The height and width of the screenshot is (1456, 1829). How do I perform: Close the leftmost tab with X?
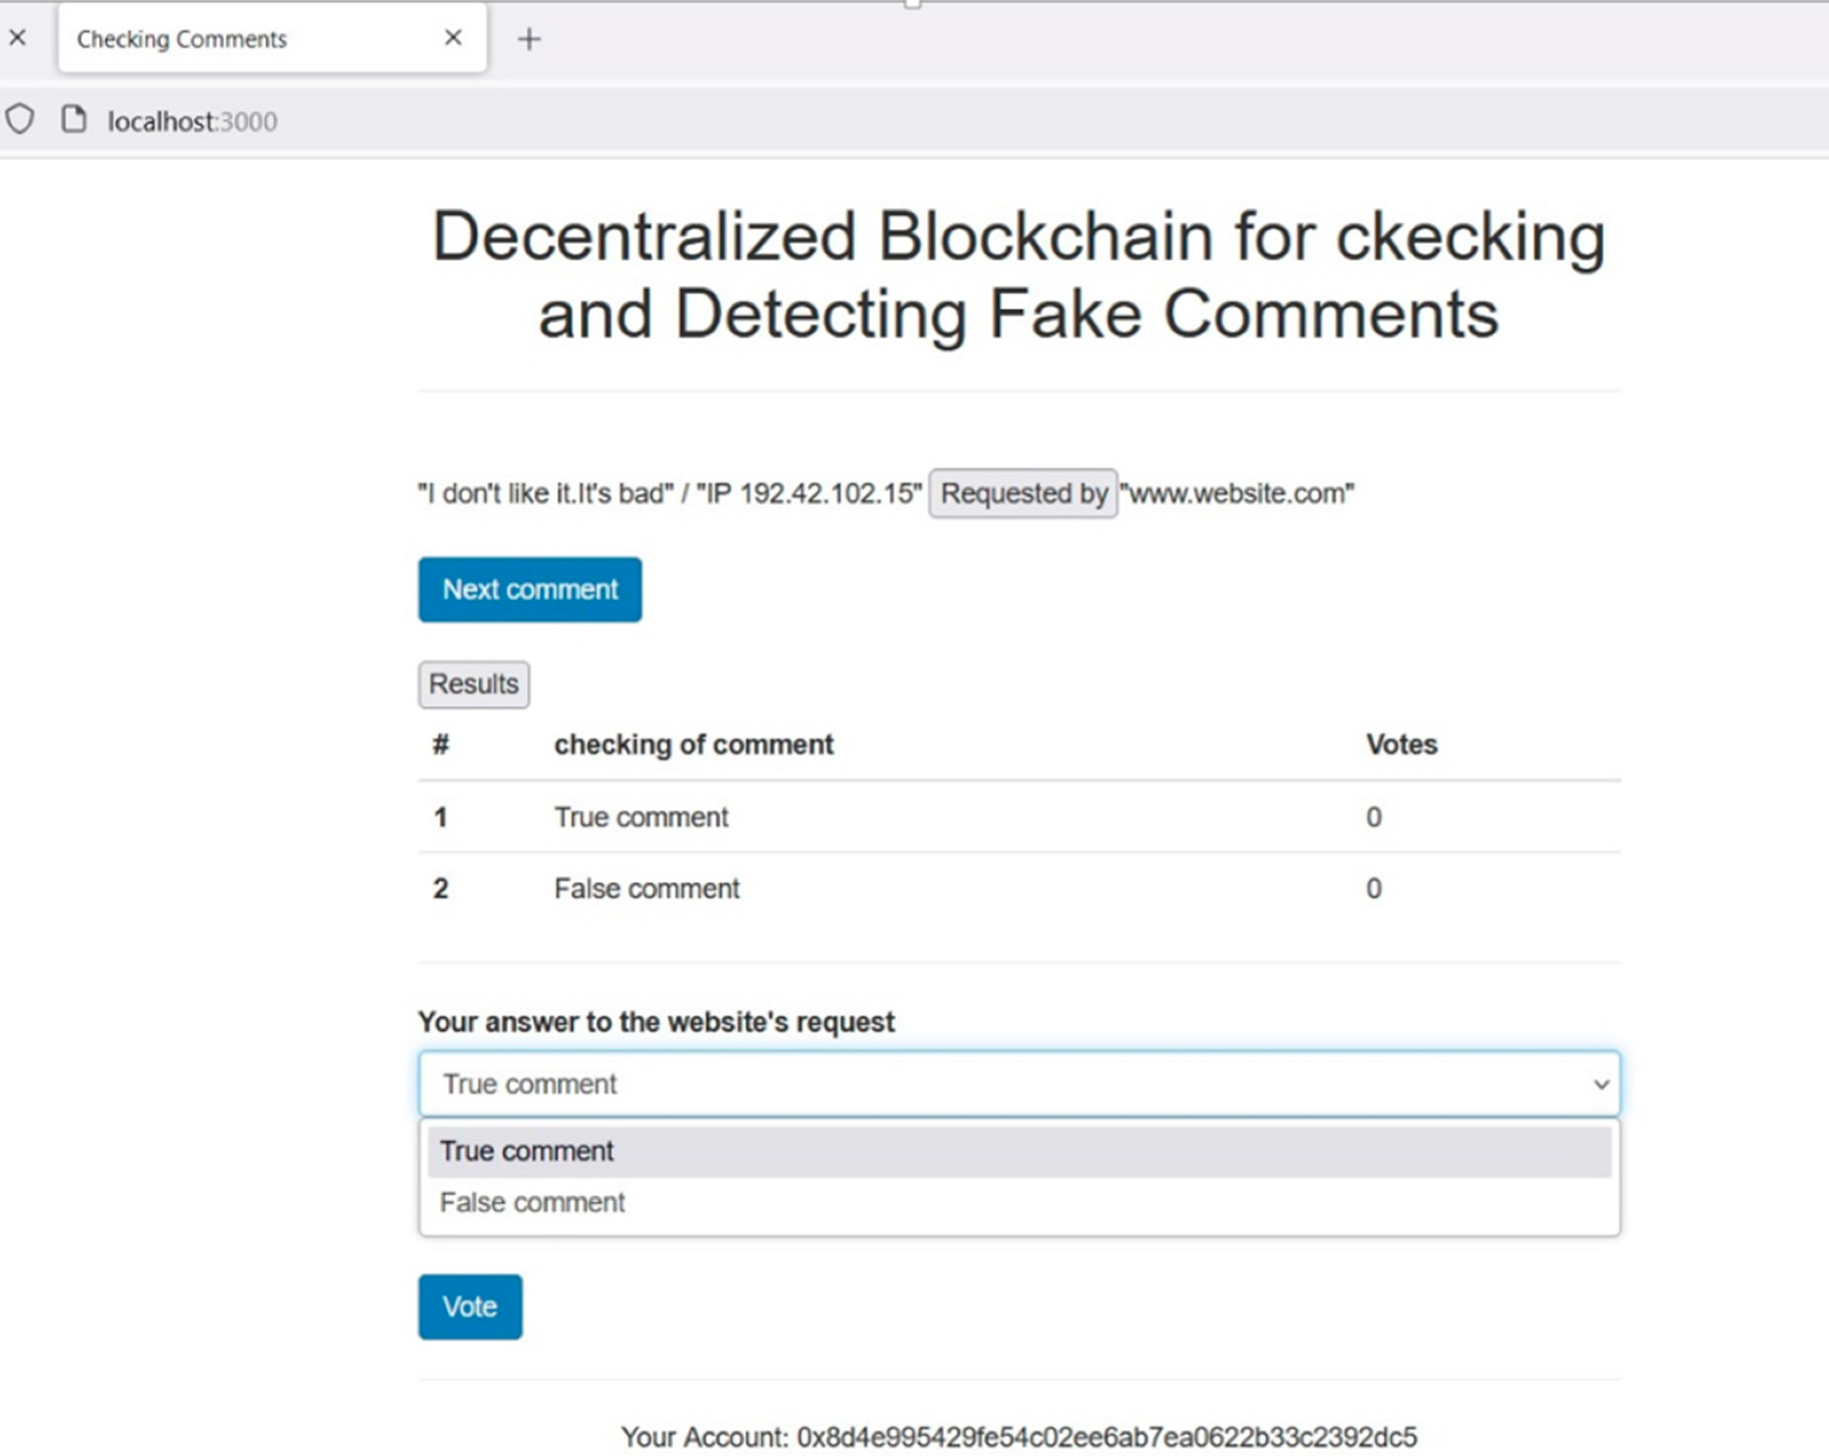coord(18,37)
